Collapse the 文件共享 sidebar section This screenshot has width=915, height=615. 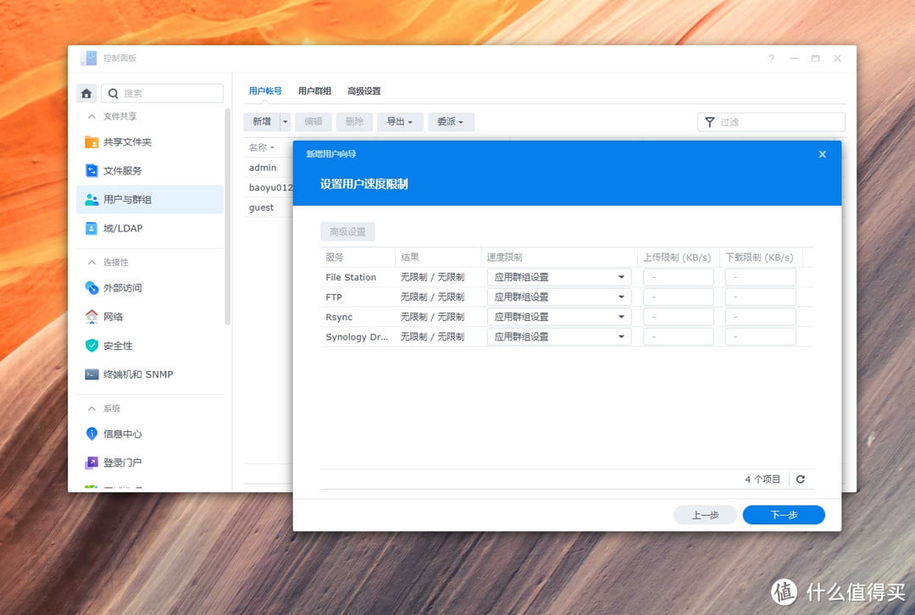91,117
